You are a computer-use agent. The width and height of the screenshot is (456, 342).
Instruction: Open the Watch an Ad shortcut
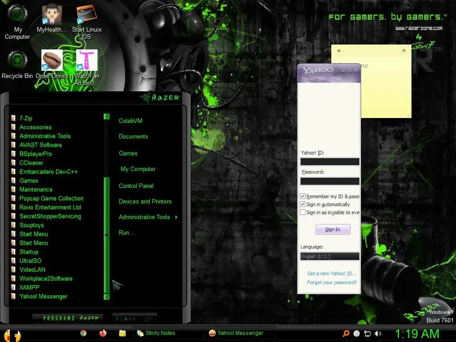87,68
